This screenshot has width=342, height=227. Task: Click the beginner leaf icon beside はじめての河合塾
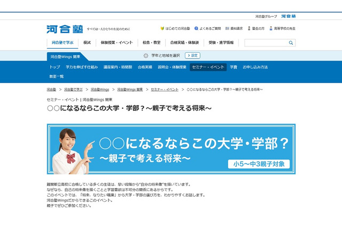tap(162, 28)
